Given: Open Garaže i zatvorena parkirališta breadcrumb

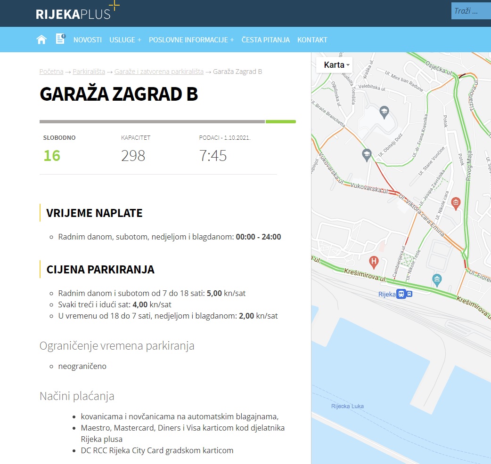Looking at the screenshot, I should 159,72.
